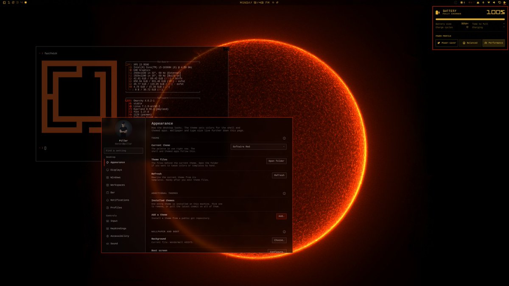Focus the Find a setting search field
Image resolution: width=509 pixels, height=286 pixels.
click(x=123, y=150)
